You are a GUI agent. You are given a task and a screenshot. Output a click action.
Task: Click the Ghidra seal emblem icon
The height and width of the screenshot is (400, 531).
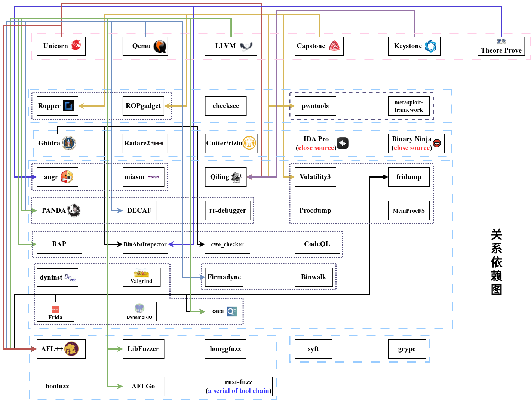click(x=69, y=143)
